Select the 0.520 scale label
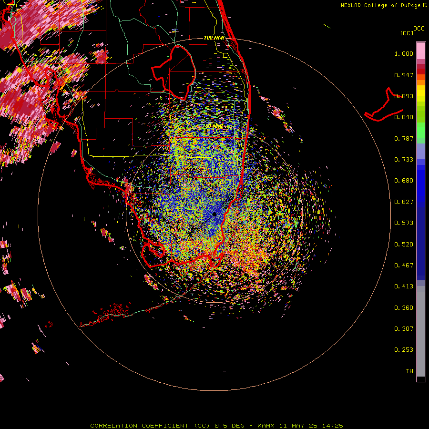429x429 pixels. [404, 245]
